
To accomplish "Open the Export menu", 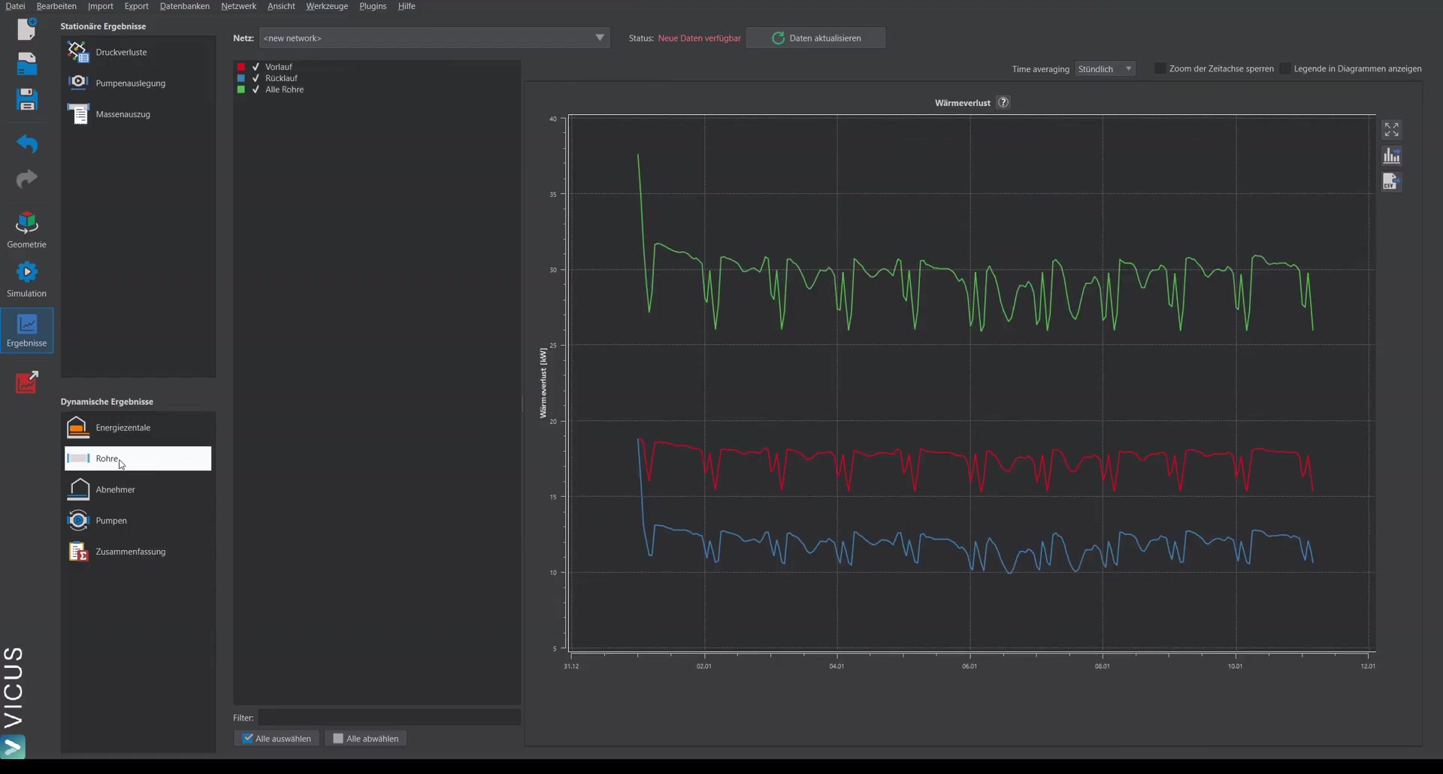I will 136,6.
